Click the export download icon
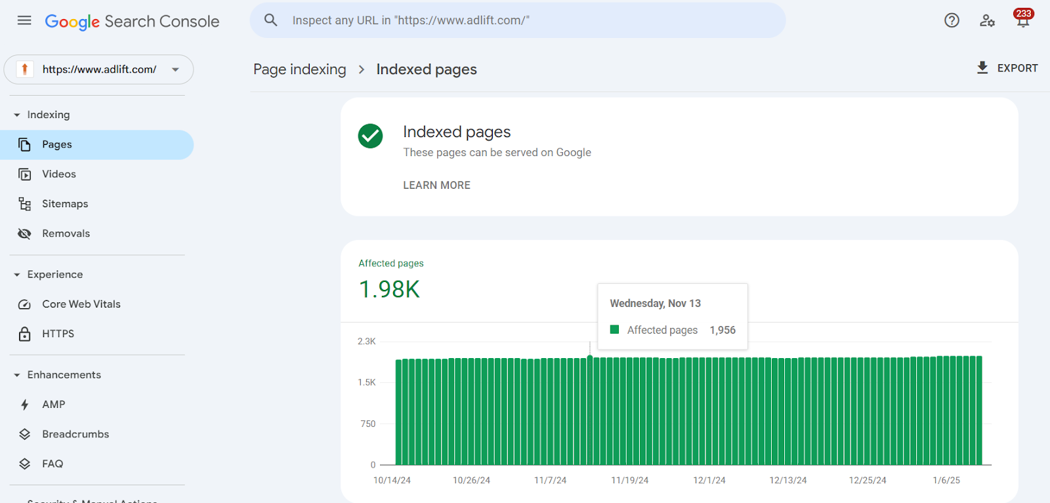 click(982, 68)
